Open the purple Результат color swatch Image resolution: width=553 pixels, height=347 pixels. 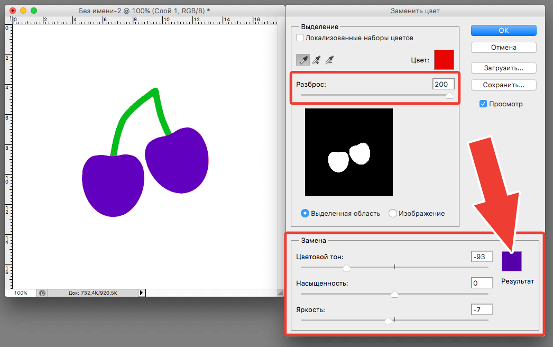(x=511, y=261)
